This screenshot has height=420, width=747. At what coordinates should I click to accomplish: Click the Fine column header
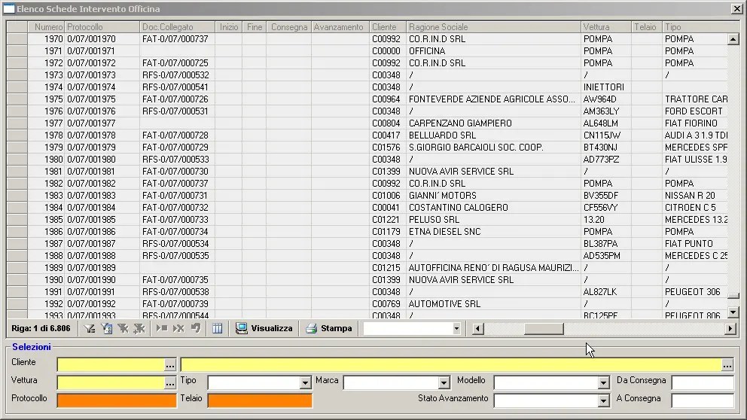(255, 27)
